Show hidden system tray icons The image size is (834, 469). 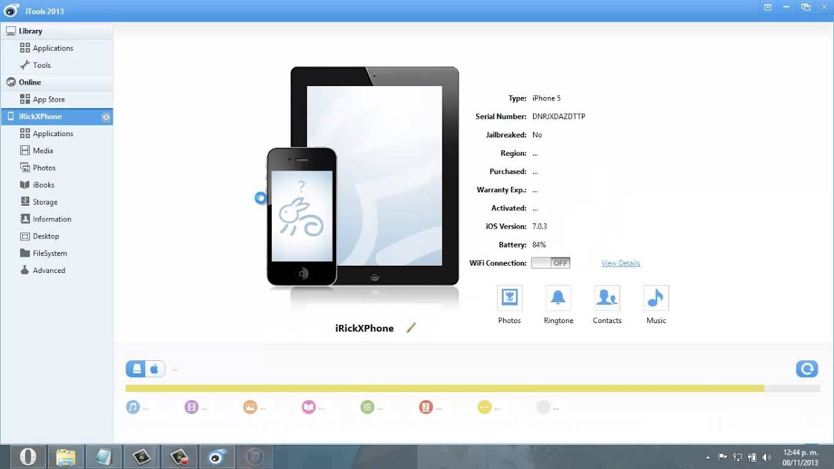tap(708, 457)
